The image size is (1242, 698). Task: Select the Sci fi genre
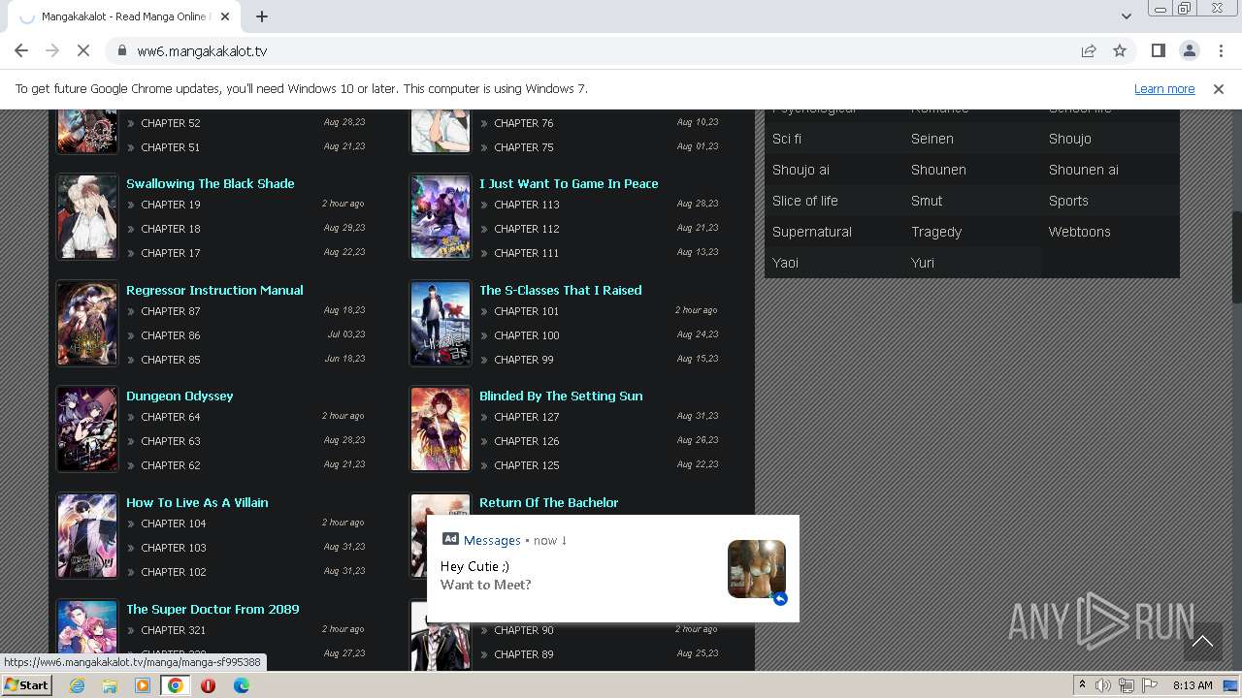[787, 139]
